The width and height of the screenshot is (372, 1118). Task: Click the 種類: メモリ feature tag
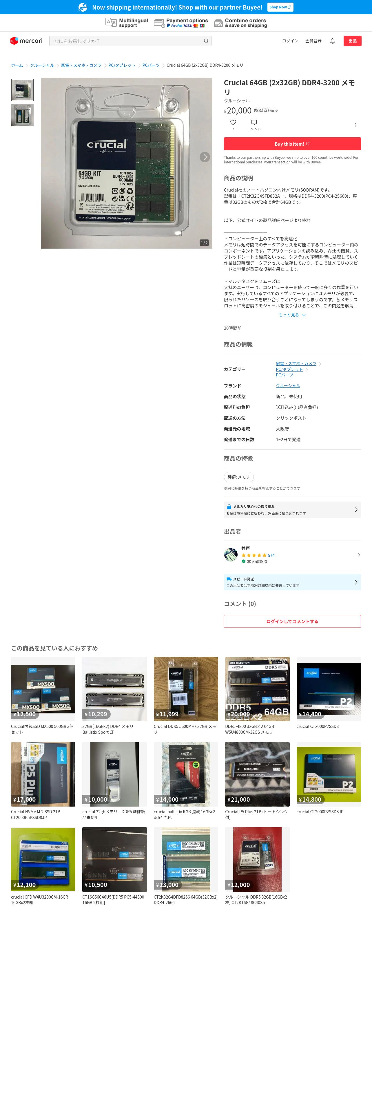pyautogui.click(x=239, y=477)
